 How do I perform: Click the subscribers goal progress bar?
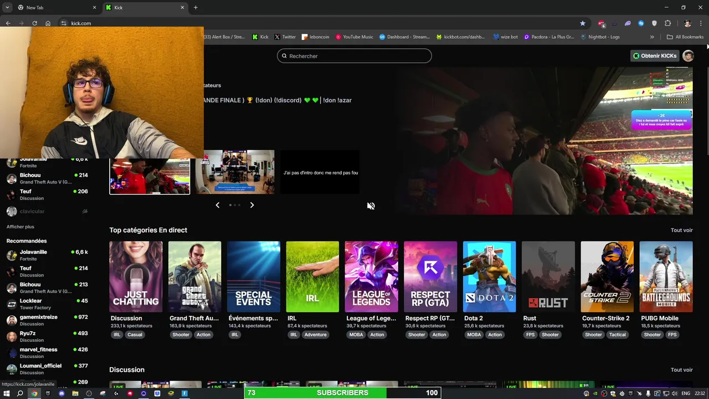pos(342,393)
